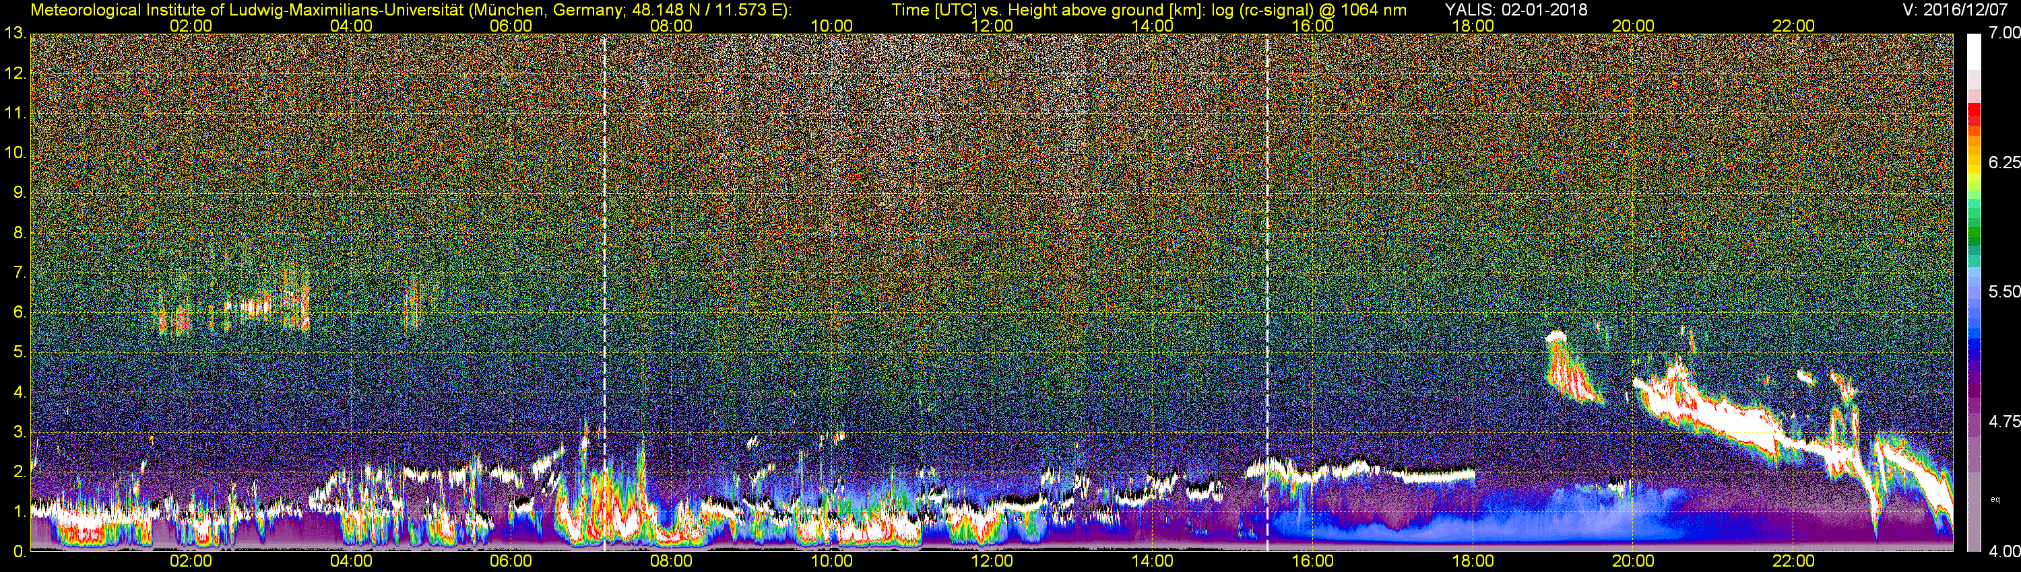Click the height axis label 3

tap(19, 433)
